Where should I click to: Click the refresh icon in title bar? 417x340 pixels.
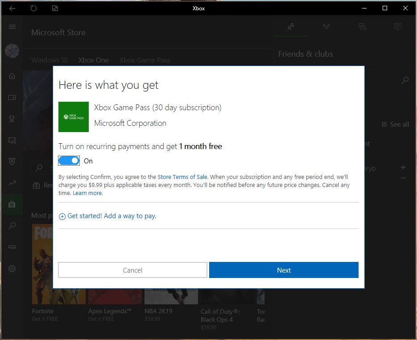point(33,8)
